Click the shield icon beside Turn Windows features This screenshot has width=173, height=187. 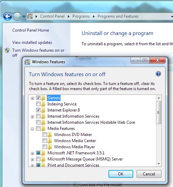coord(7,50)
